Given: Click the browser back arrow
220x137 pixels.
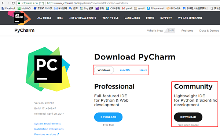Looking at the screenshot, I should [3, 3].
